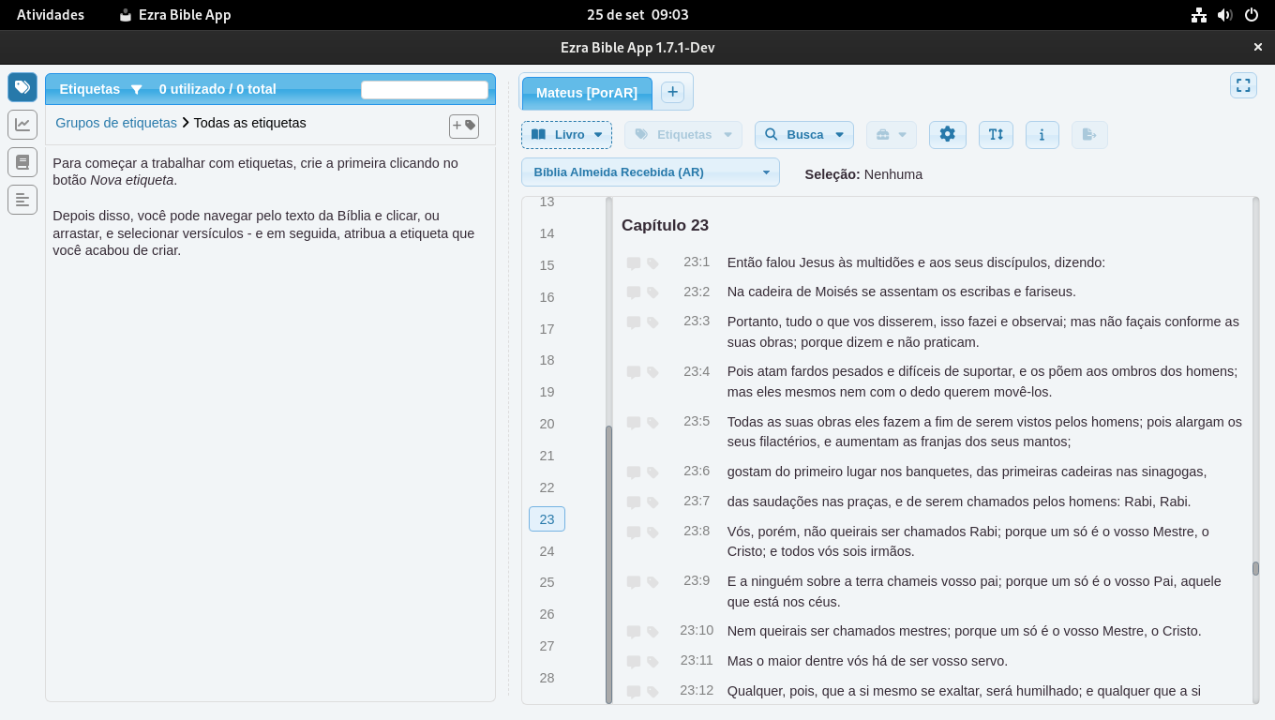Select the Mateus [PorAR] tab
The height and width of the screenshot is (720, 1275).
(x=586, y=93)
